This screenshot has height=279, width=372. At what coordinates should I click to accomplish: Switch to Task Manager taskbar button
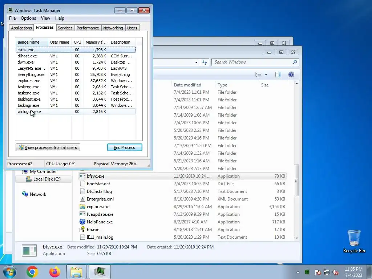tap(100, 272)
